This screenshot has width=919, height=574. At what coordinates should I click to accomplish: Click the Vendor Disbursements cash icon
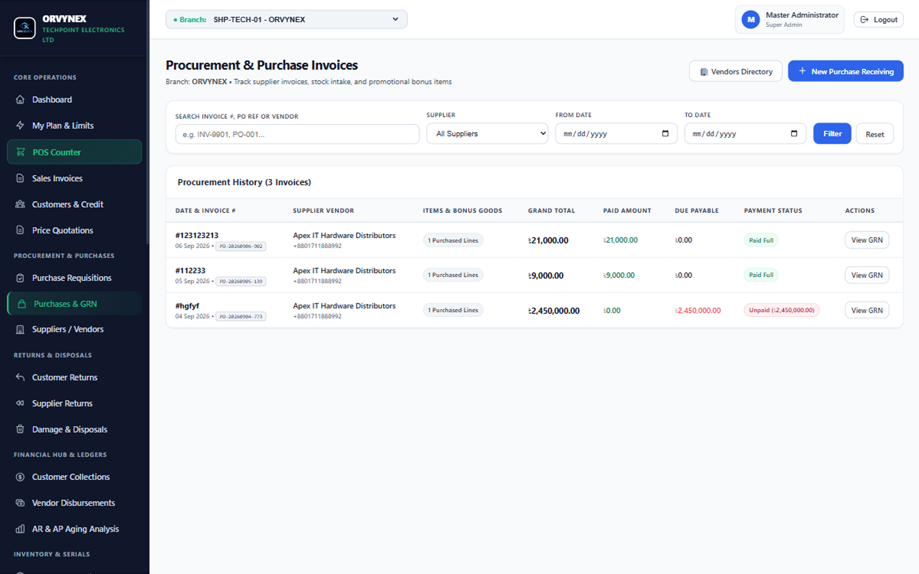20,503
